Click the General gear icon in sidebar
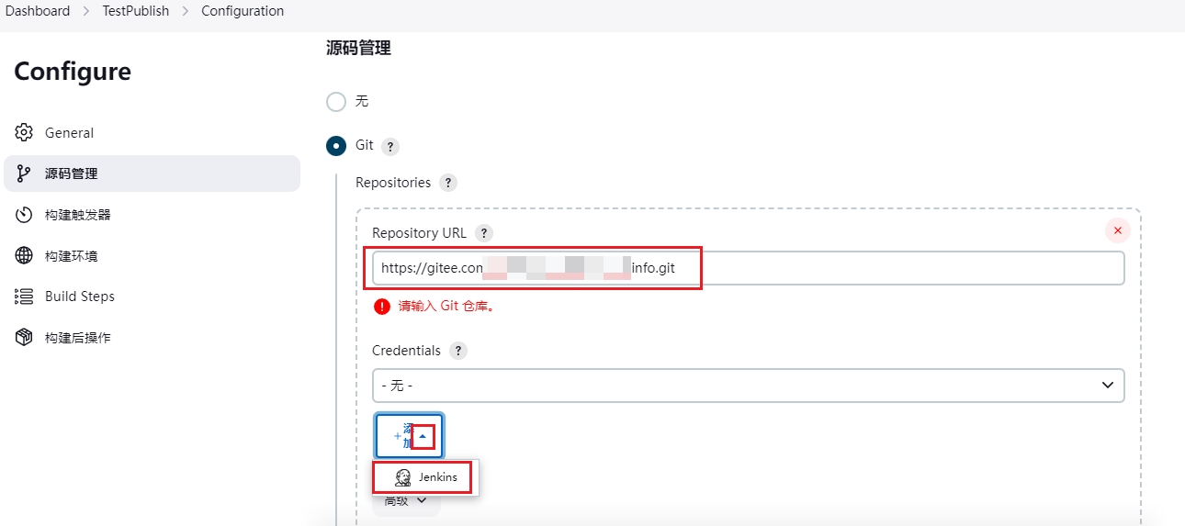 click(24, 133)
